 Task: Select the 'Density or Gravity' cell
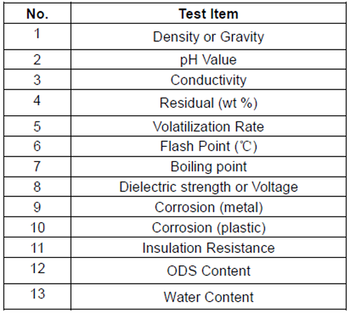coord(209,36)
